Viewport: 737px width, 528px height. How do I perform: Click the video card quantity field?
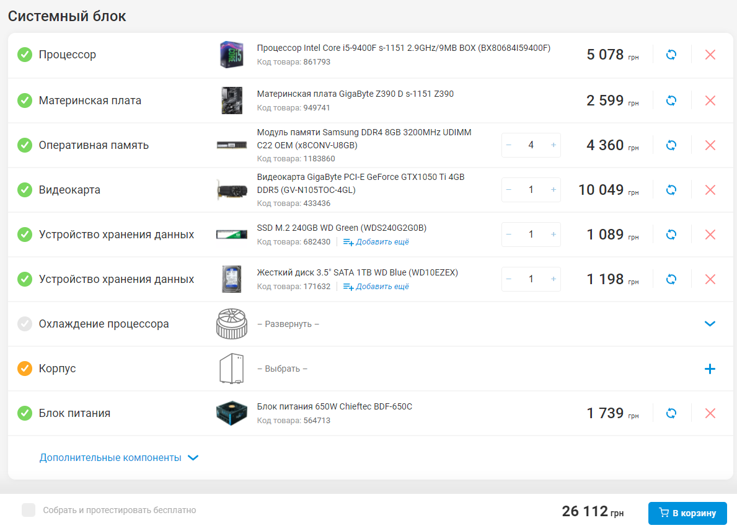click(531, 190)
